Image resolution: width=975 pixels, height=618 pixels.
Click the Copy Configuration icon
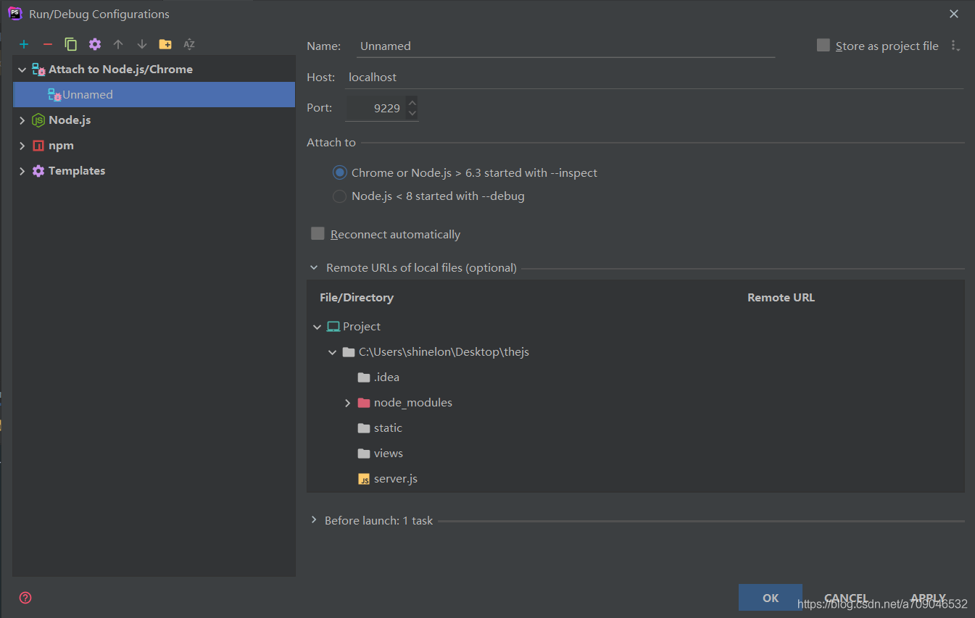(71, 44)
